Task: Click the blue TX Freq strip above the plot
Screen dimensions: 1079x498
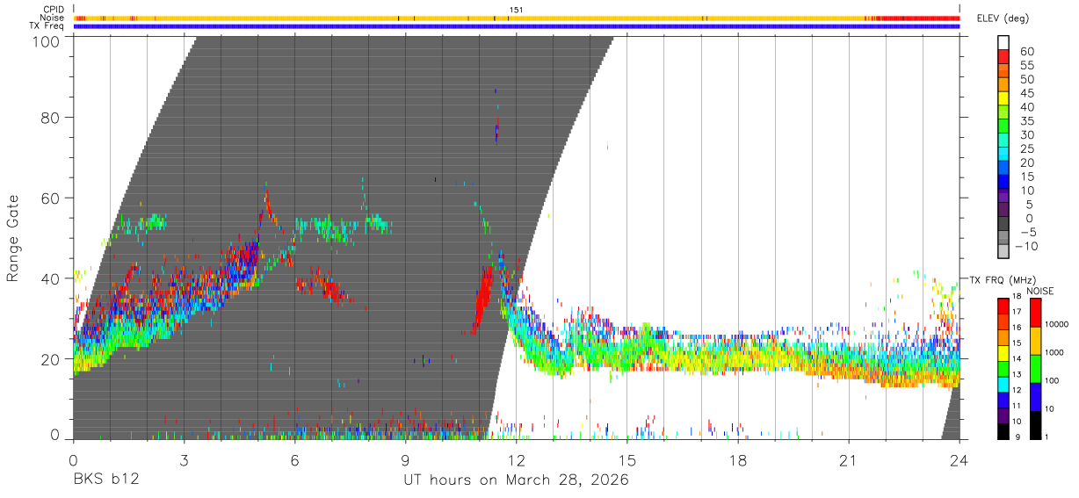Action: coord(517,26)
